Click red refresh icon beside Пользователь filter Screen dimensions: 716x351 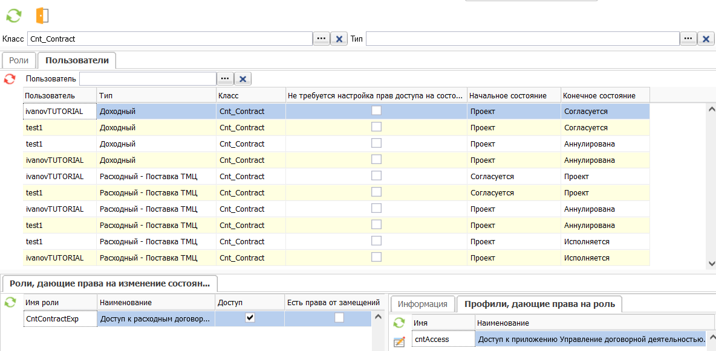point(10,79)
